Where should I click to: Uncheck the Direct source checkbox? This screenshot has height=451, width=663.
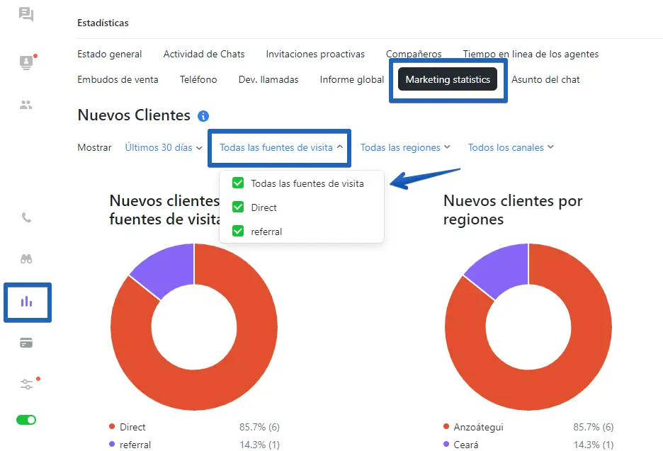click(x=238, y=207)
